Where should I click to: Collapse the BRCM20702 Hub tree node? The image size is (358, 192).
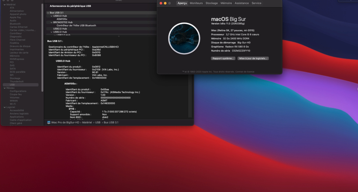click(x=51, y=22)
